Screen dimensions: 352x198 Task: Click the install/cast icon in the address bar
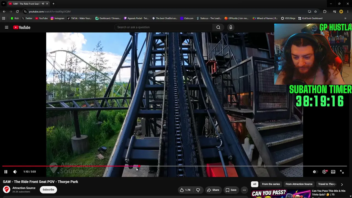pyautogui.click(x=309, y=12)
